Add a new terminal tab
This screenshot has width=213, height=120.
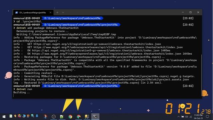point(57,13)
